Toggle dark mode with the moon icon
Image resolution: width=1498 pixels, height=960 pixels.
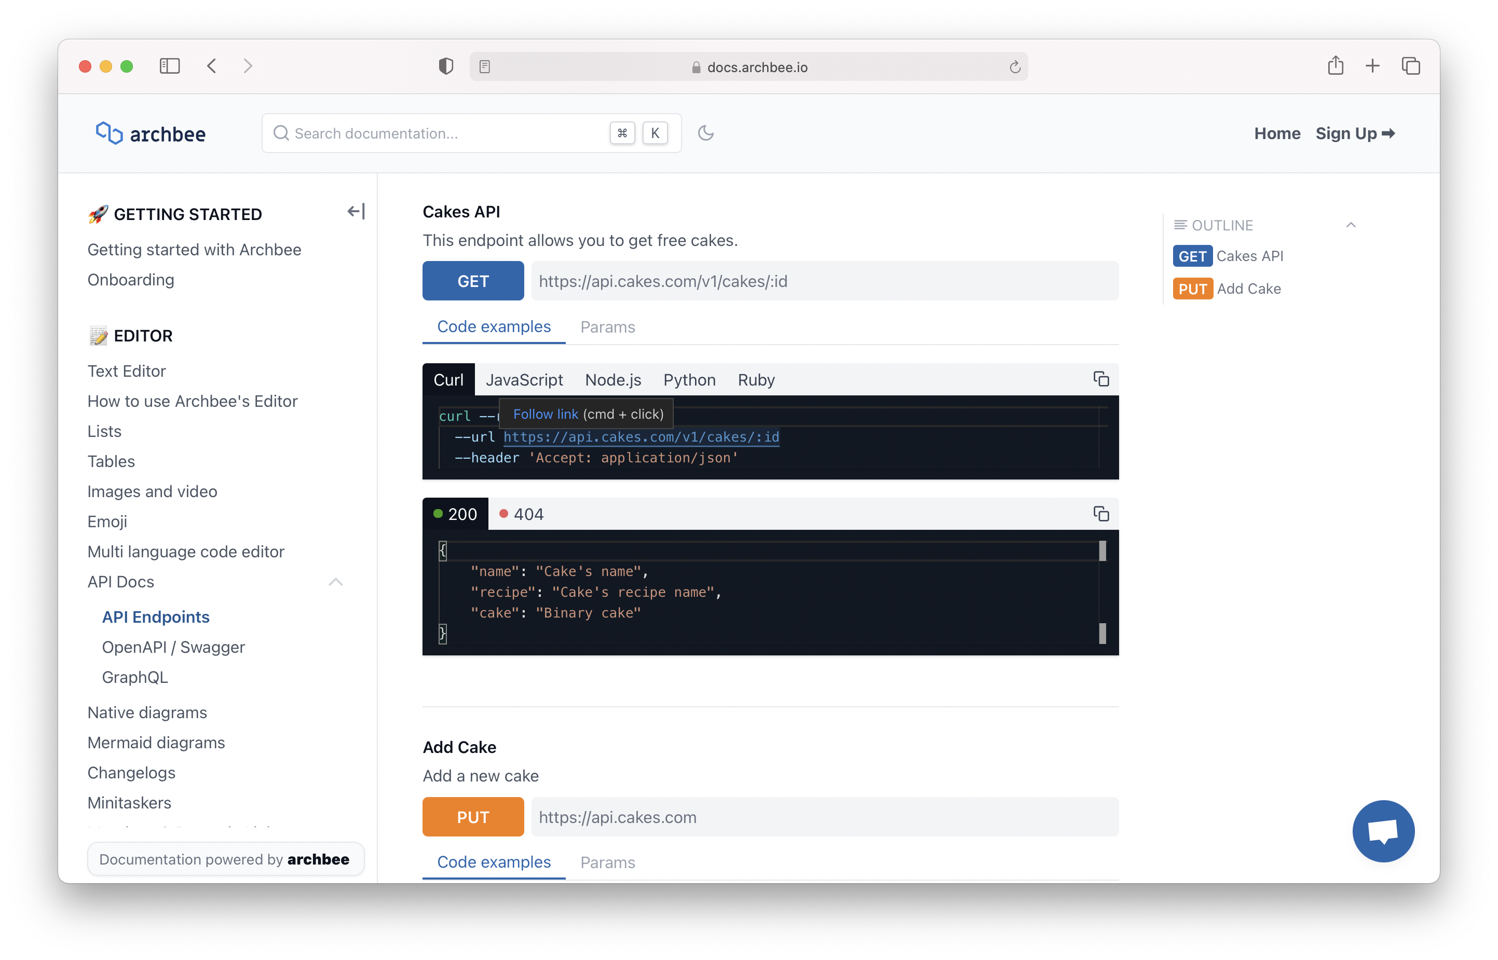pyautogui.click(x=706, y=133)
